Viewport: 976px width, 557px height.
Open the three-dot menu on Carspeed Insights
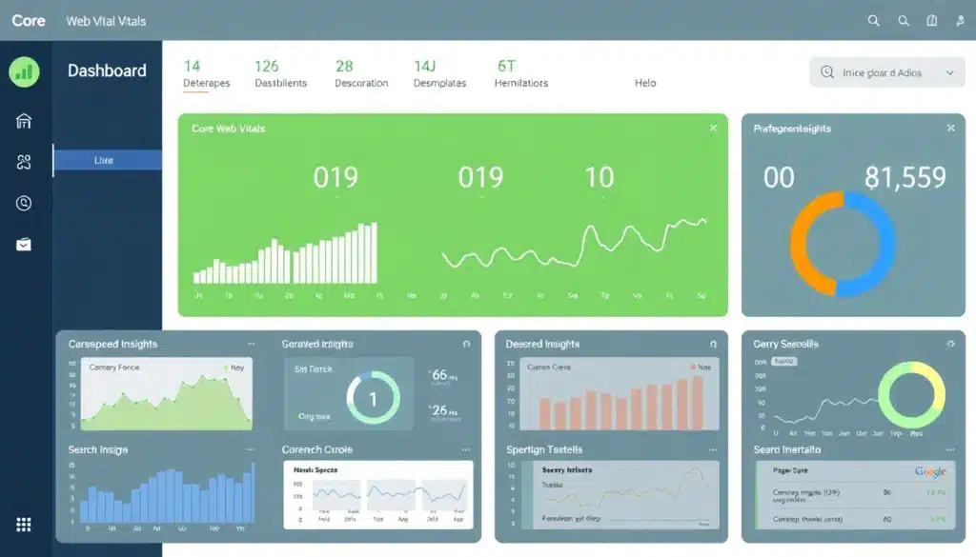tap(252, 344)
